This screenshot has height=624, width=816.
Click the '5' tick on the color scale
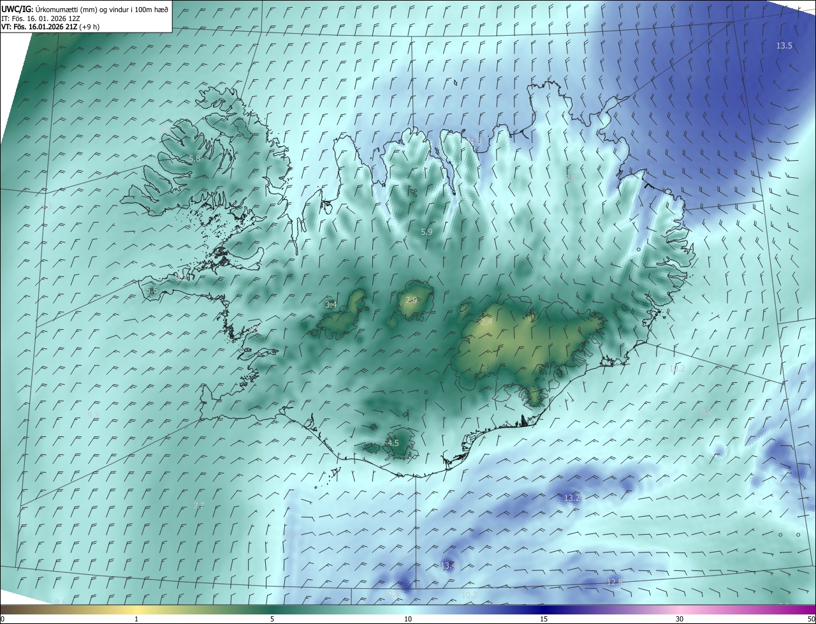(272, 619)
